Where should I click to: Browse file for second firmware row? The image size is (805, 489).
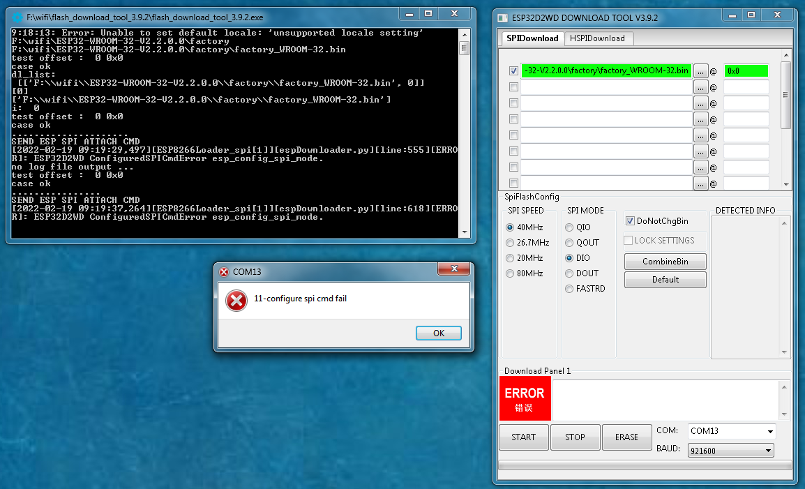point(700,87)
